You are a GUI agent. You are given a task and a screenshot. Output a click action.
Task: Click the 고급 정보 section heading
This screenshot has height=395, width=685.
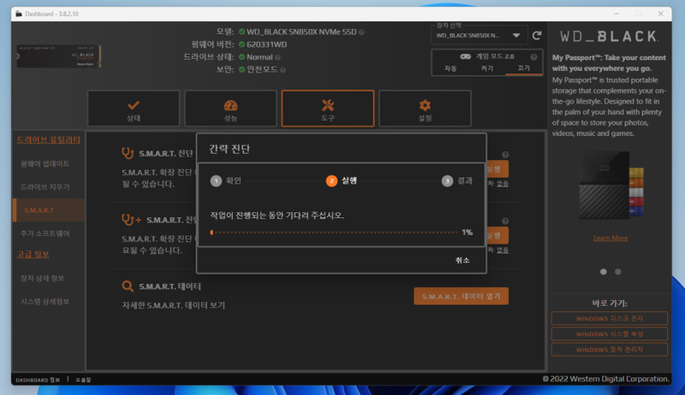(33, 254)
